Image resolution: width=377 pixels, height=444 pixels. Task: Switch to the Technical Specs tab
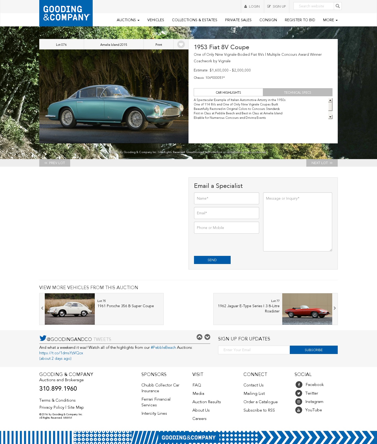(x=298, y=92)
